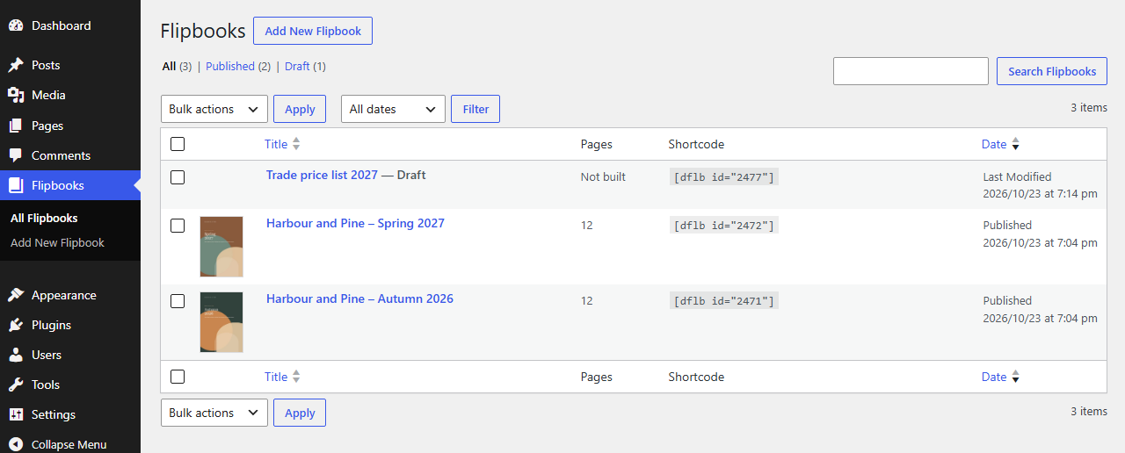The width and height of the screenshot is (1125, 453).
Task: Click the bottom Apply button
Action: point(300,413)
